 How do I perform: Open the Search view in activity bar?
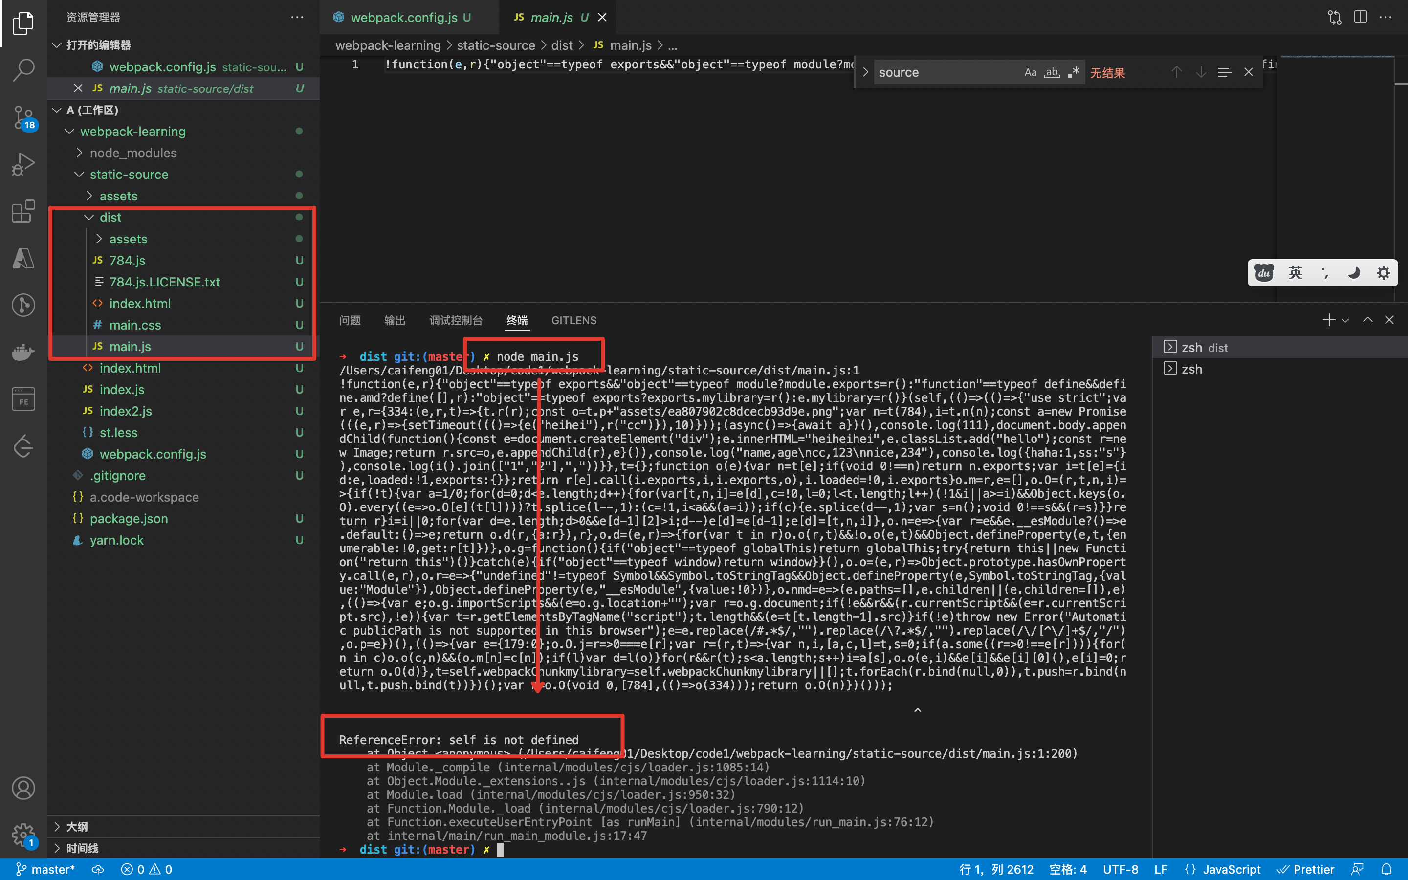23,70
